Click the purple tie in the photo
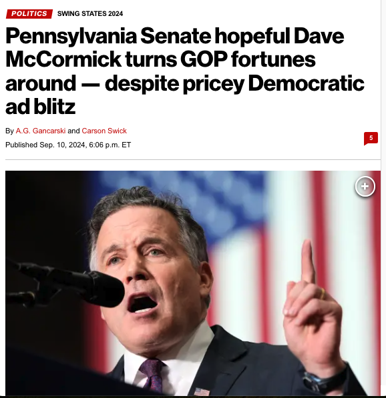The height and width of the screenshot is (398, 386). coord(152,375)
